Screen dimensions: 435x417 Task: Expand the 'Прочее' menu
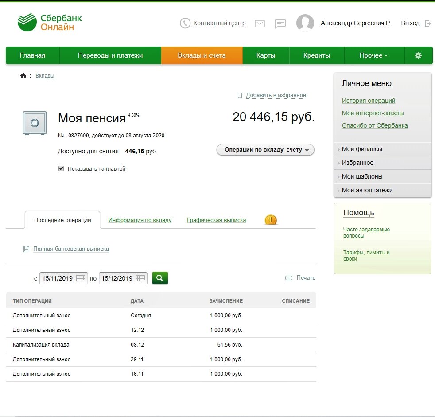click(374, 55)
